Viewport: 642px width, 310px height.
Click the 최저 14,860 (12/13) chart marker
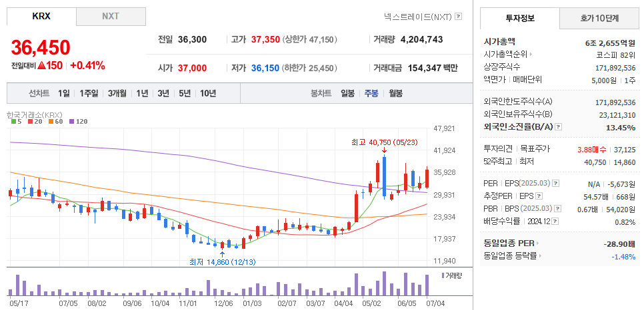point(222,262)
